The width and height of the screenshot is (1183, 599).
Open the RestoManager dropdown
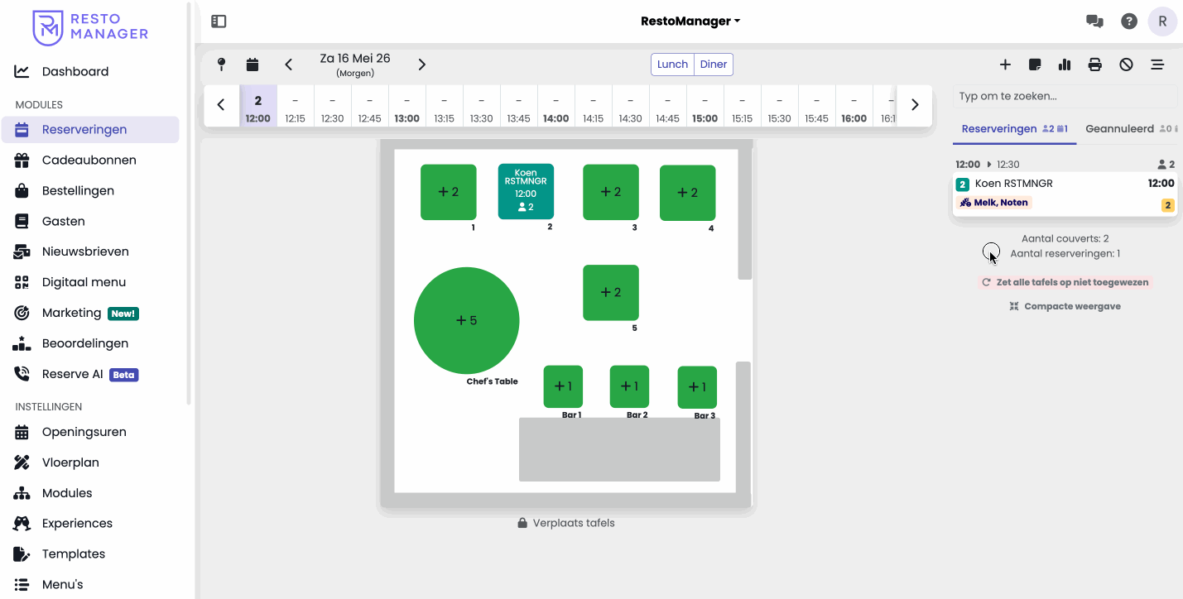[690, 22]
